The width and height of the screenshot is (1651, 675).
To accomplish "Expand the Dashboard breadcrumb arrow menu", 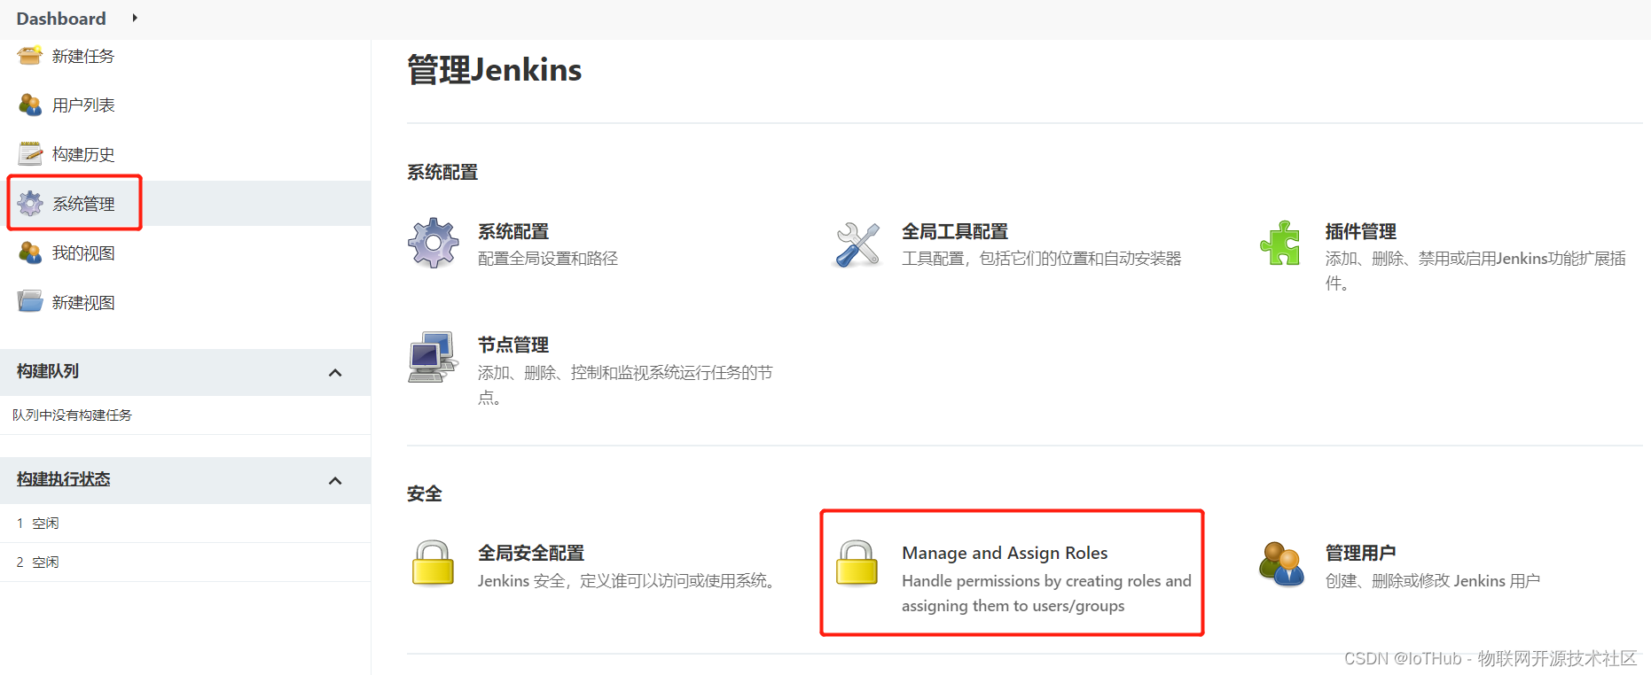I will click(x=135, y=18).
